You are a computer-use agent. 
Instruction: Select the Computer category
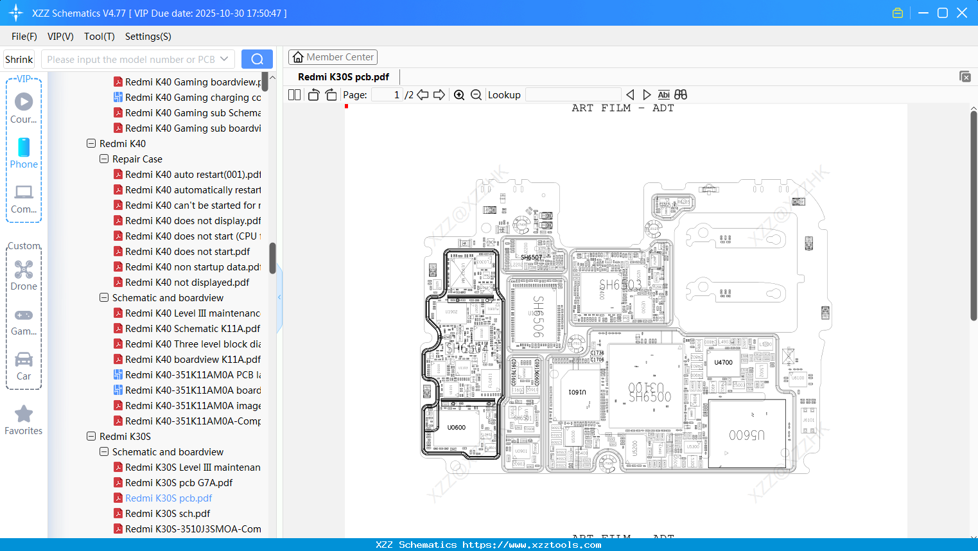(x=24, y=198)
